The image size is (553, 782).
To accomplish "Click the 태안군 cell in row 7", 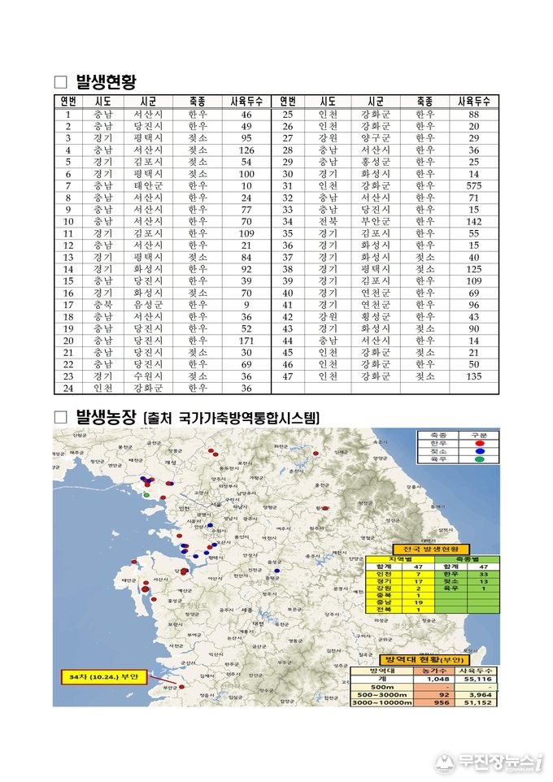I will pyautogui.click(x=148, y=185).
